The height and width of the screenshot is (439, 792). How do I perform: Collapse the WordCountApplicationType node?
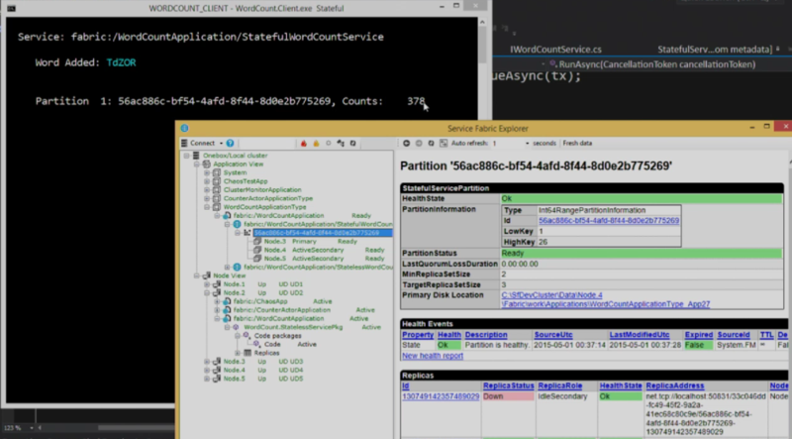tap(207, 207)
